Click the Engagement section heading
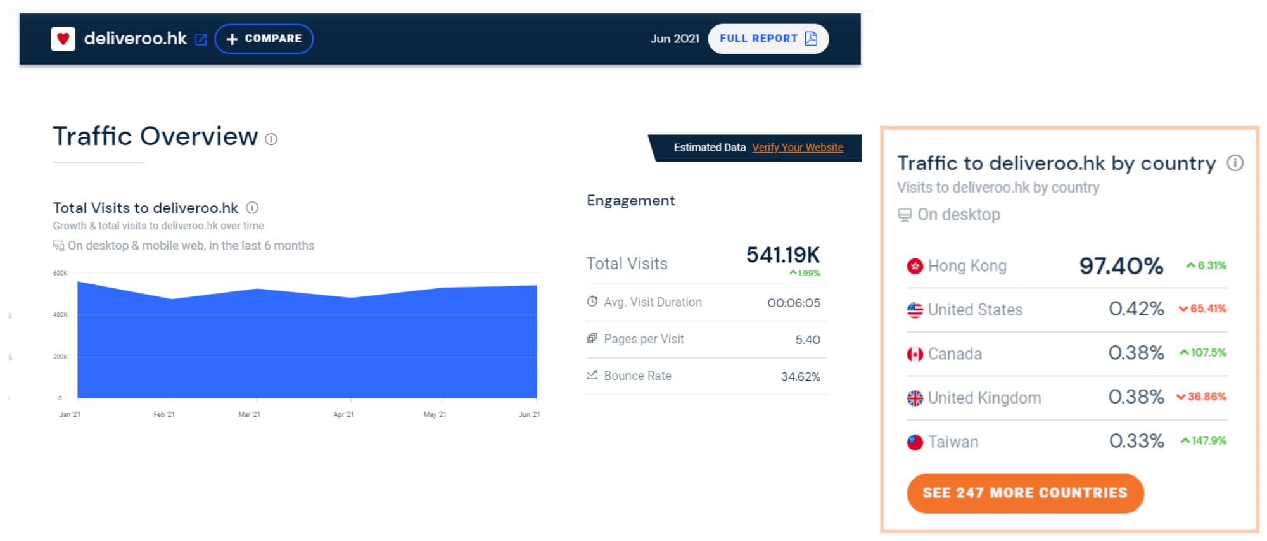Screen dimensions: 1267x541 coord(630,201)
